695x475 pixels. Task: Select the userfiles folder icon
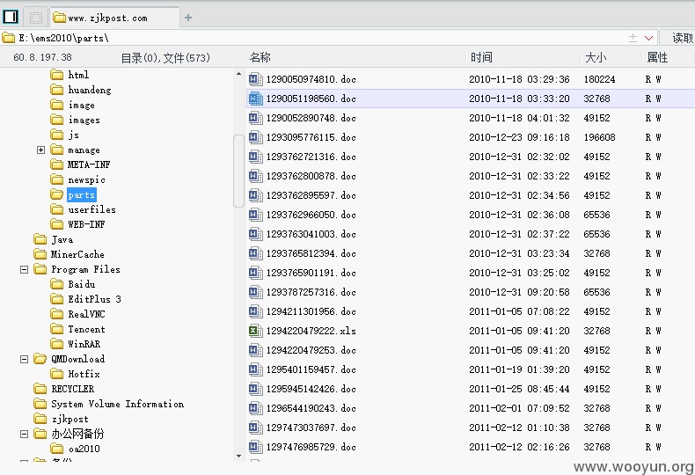(56, 209)
